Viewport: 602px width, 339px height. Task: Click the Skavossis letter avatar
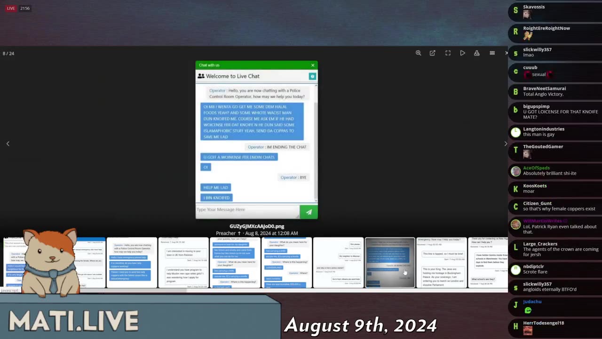[x=515, y=10]
